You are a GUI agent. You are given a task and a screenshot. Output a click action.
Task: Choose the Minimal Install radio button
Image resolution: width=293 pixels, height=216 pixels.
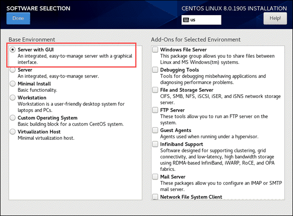[x=13, y=83]
